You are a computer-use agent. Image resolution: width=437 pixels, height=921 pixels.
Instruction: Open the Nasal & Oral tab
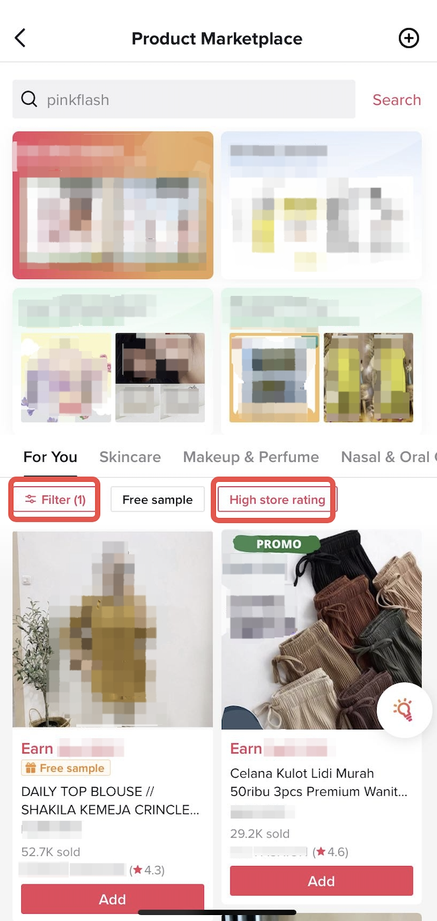click(x=389, y=457)
